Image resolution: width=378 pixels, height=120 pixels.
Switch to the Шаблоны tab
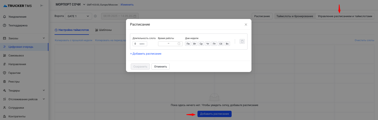[x=103, y=30]
